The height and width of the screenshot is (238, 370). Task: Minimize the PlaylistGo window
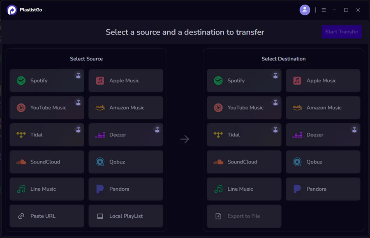(334, 10)
